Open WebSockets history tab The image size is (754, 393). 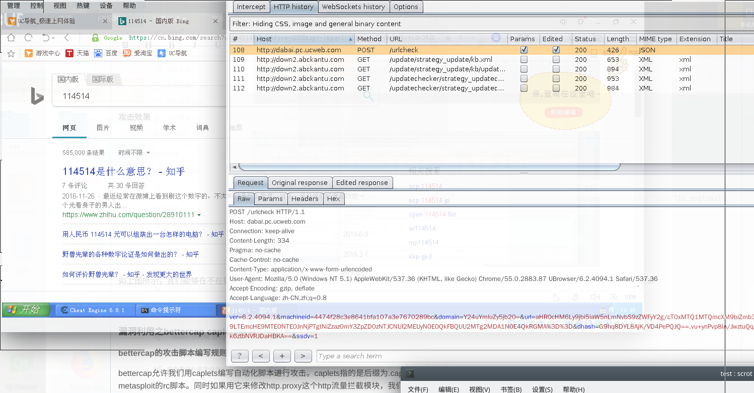pos(353,7)
